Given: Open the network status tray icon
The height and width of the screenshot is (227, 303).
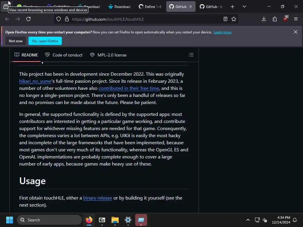Looking at the screenshot, I should 257,220.
